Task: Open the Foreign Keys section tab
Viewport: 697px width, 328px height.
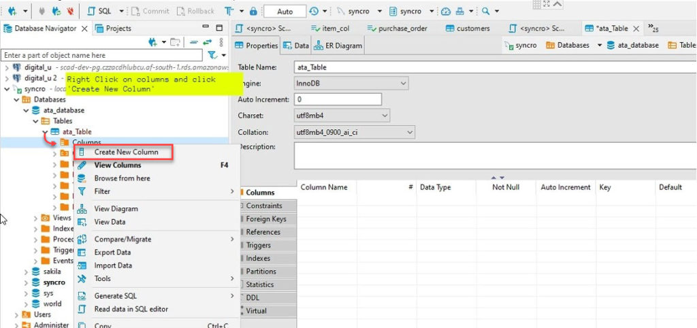Action: [x=266, y=219]
